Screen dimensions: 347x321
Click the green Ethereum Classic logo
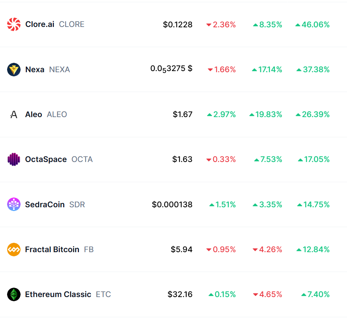14,294
